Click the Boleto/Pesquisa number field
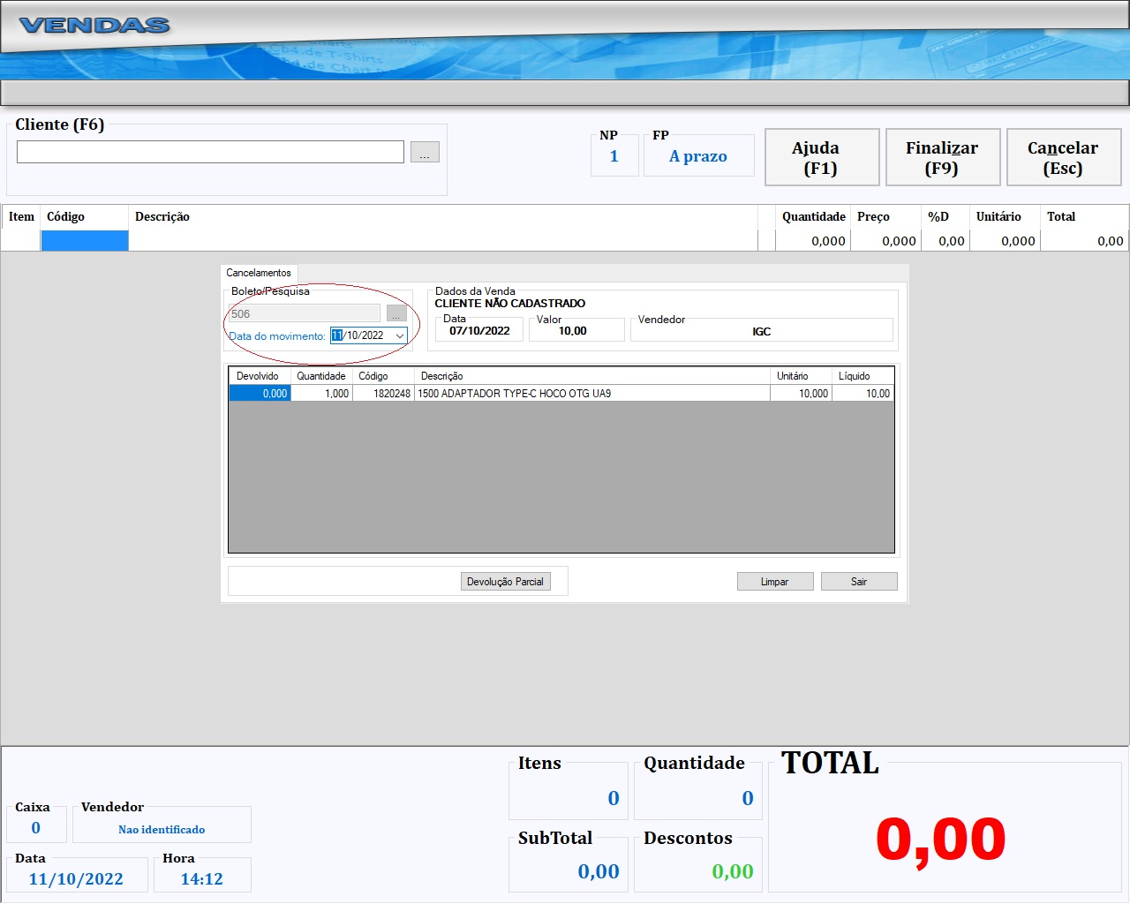1130x904 pixels. 304,314
